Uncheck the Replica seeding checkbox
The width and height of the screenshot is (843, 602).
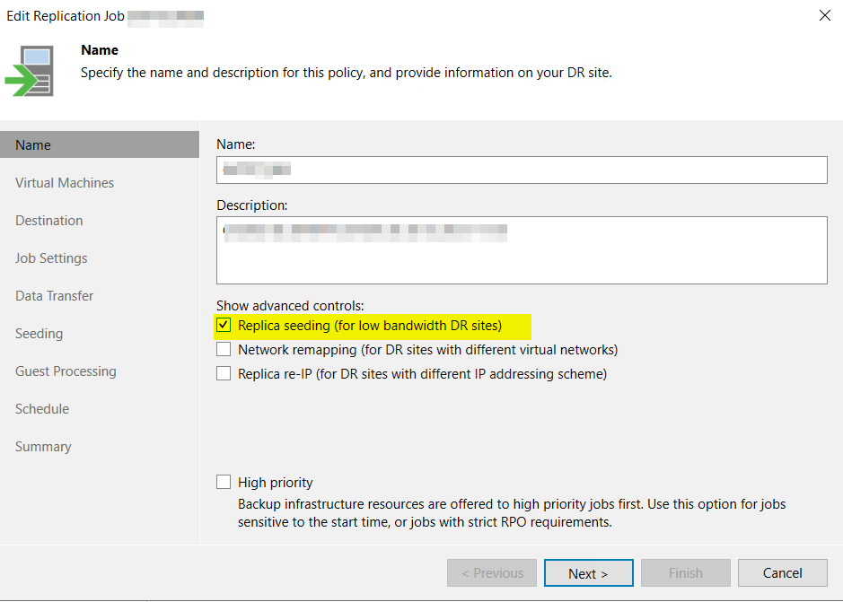click(x=224, y=325)
